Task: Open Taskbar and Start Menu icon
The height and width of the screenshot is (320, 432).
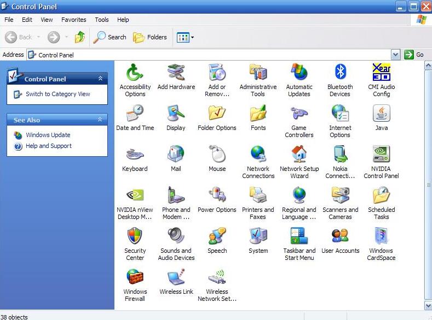Action: (x=299, y=236)
